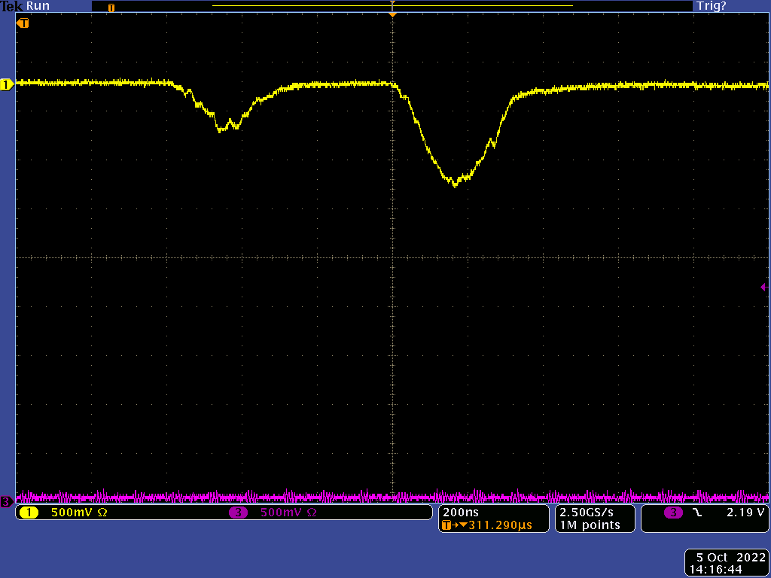Click the Run acquisition status

[38, 6]
